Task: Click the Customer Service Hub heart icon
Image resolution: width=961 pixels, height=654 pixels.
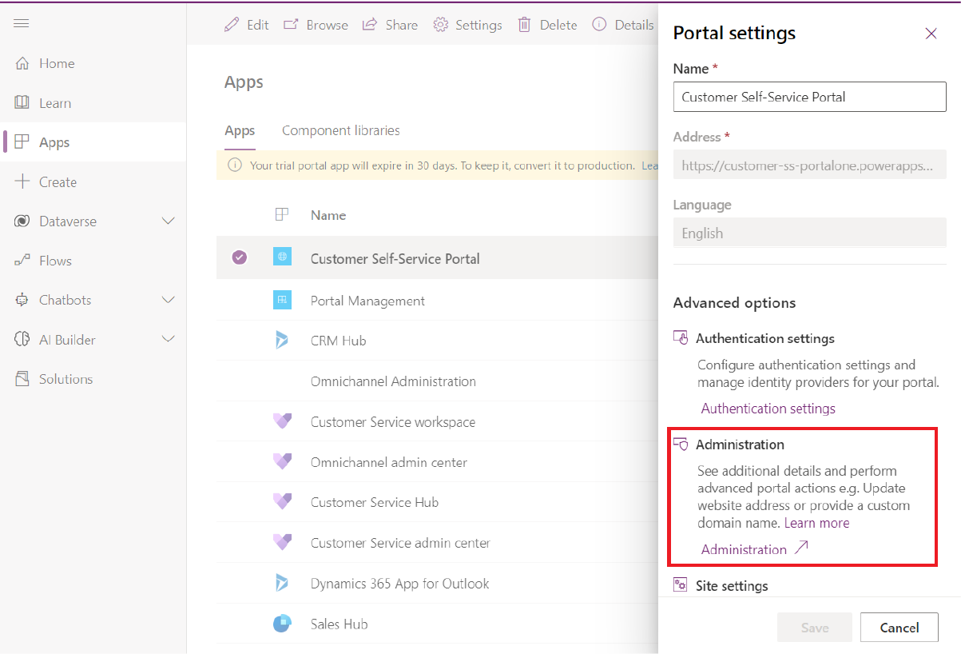Action: [282, 501]
